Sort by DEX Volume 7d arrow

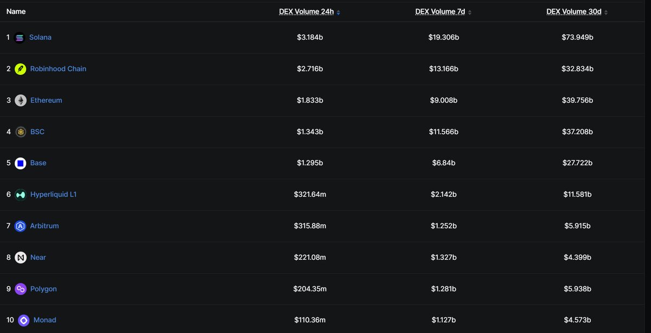click(x=470, y=12)
